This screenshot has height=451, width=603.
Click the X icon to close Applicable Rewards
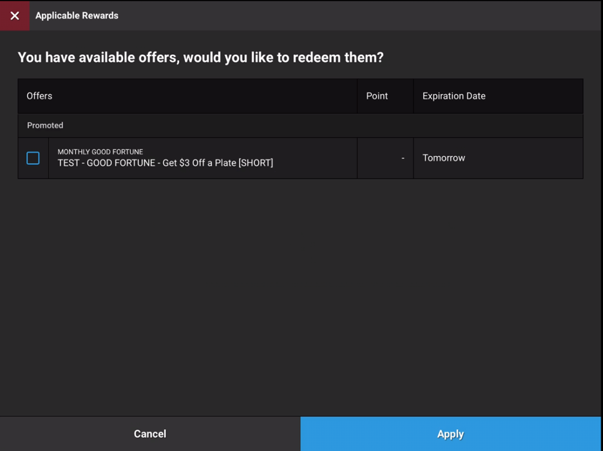15,15
